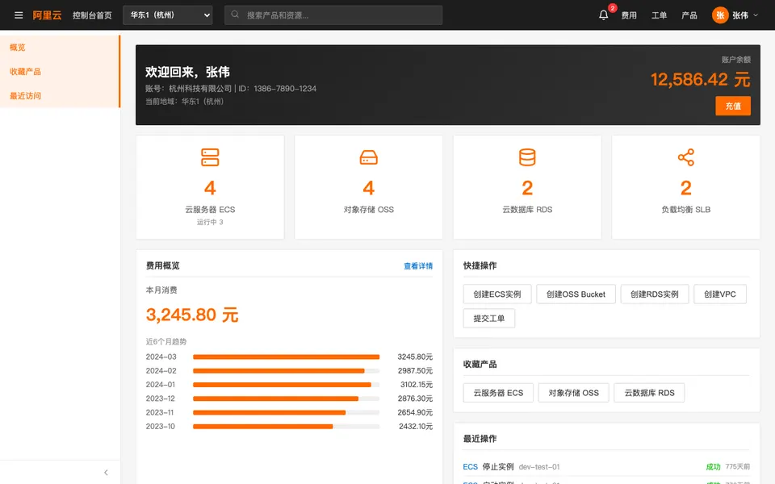Click the 负载均衡 SLB stat card label
This screenshot has height=484, width=775.
686,210
